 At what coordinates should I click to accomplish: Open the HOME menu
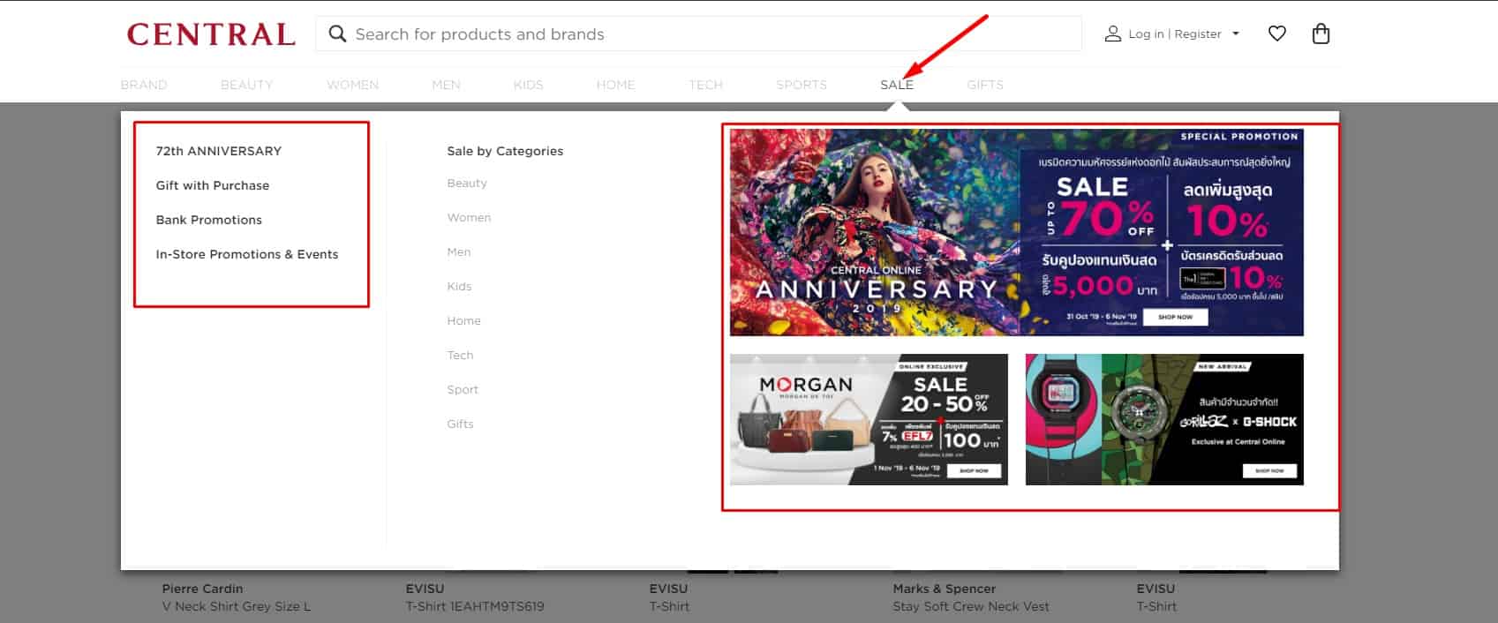615,85
